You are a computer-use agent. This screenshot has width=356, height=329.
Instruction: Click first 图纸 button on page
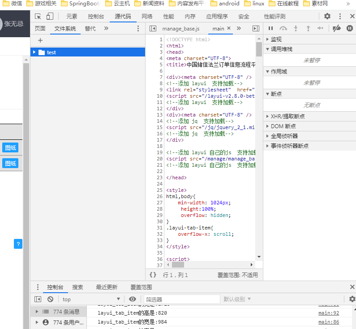pos(10,147)
